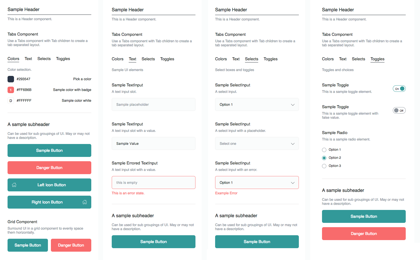Open Toggles tab in the Selects panel
This screenshot has height=260, width=420.
(x=270, y=59)
